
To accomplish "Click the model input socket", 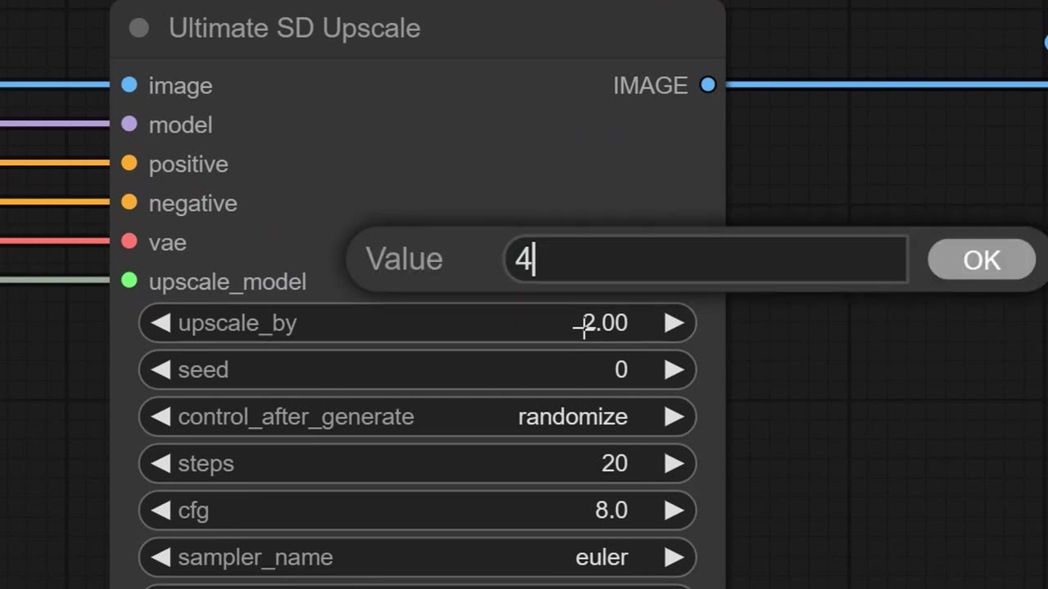I will [x=129, y=124].
